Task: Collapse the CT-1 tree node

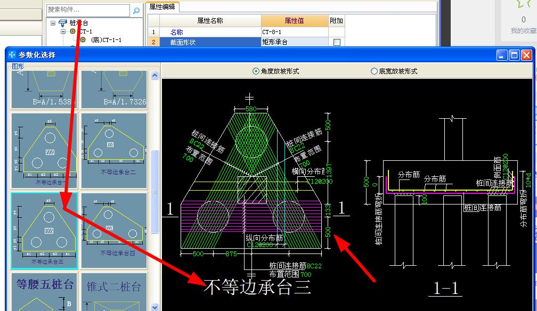Action: [x=63, y=31]
